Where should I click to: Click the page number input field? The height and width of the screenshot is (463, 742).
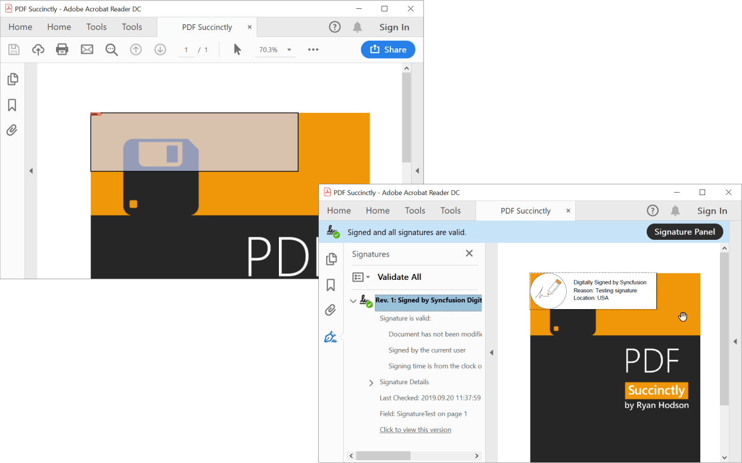[x=185, y=50]
